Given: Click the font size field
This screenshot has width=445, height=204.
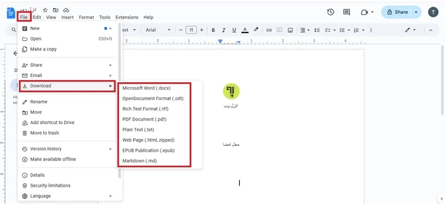Looking at the screenshot, I should pyautogui.click(x=191, y=30).
